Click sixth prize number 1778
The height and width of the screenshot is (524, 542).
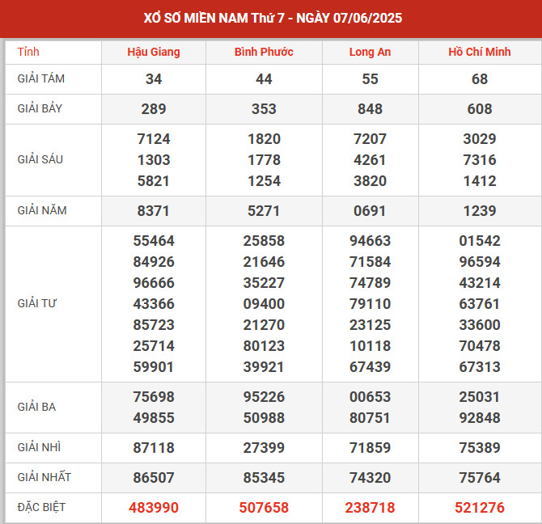(264, 160)
